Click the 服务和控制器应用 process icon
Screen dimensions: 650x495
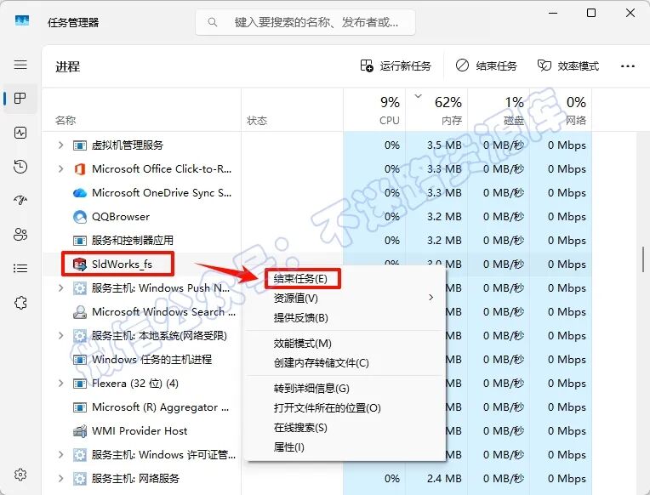(80, 241)
